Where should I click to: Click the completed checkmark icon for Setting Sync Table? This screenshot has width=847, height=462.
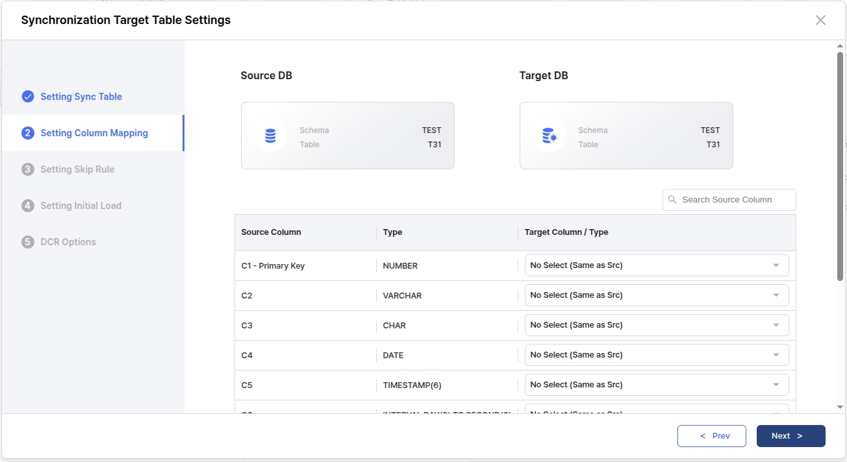pyautogui.click(x=28, y=97)
